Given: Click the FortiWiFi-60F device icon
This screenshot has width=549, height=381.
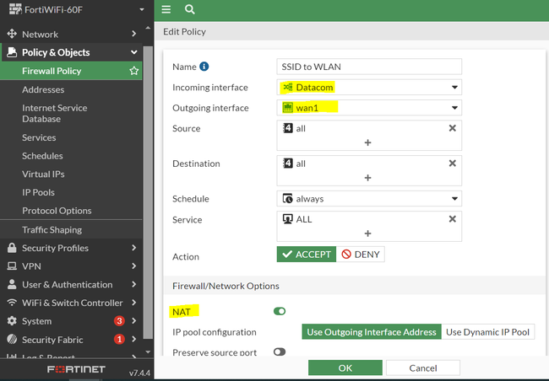Looking at the screenshot, I should click(x=15, y=9).
